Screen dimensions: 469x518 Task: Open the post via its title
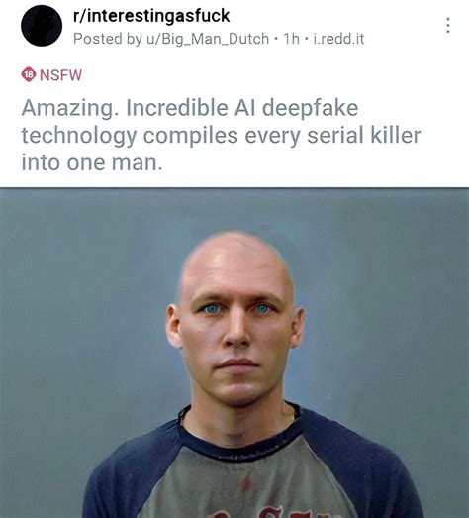click(x=221, y=135)
